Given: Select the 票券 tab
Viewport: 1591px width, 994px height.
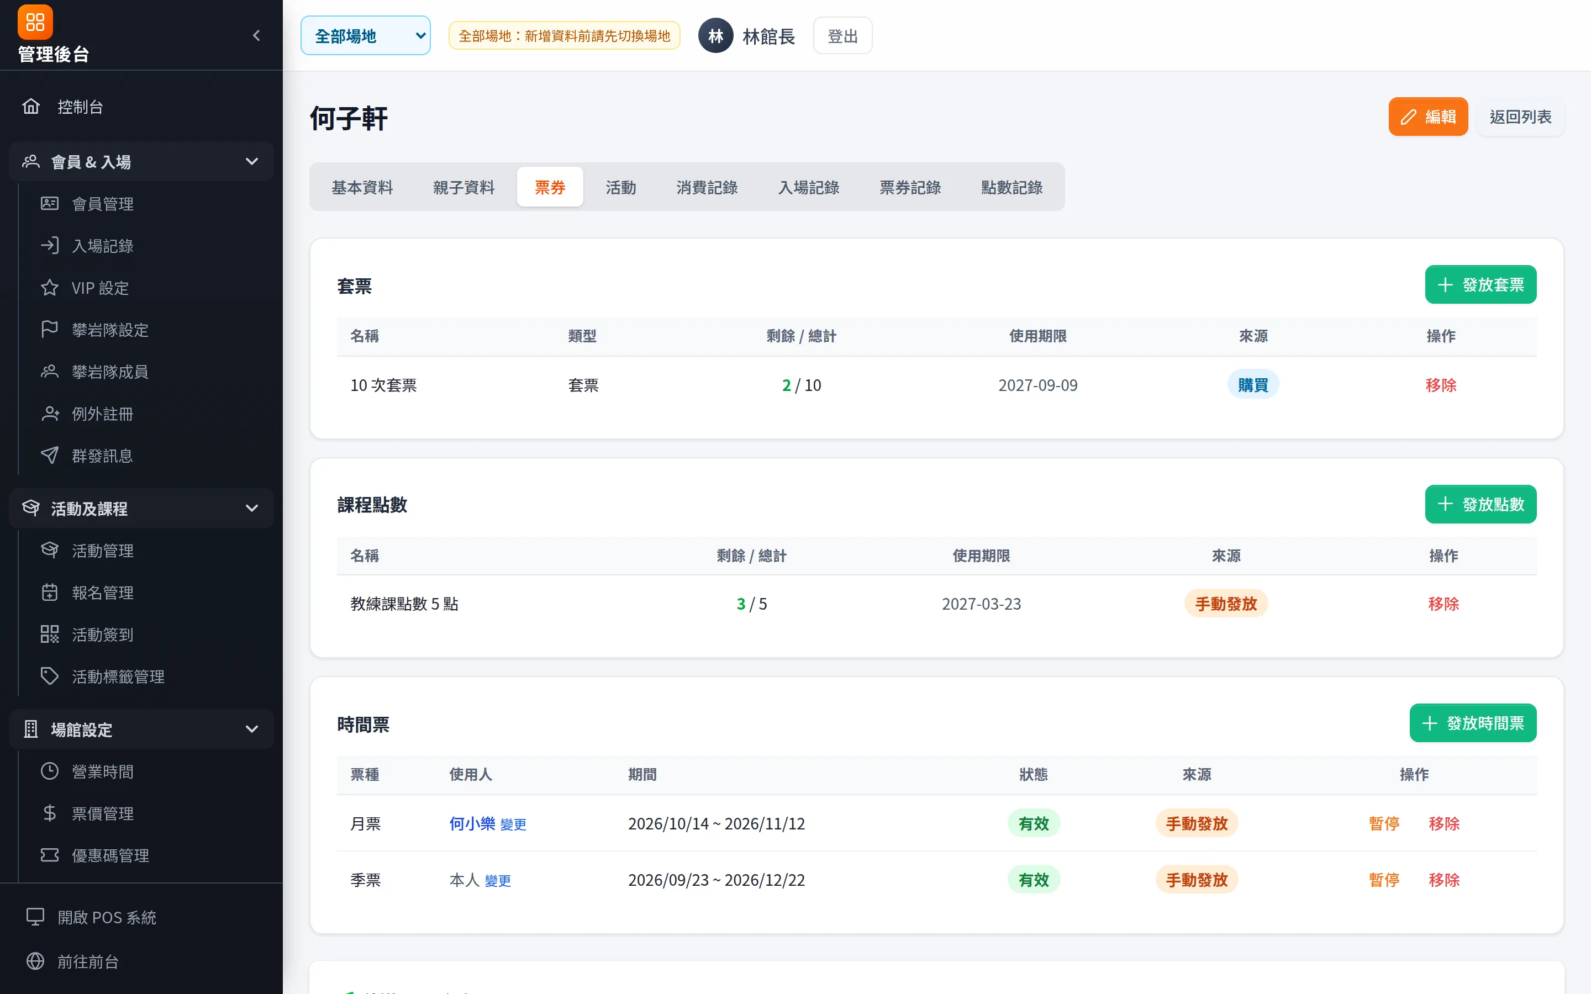Looking at the screenshot, I should click(x=550, y=187).
